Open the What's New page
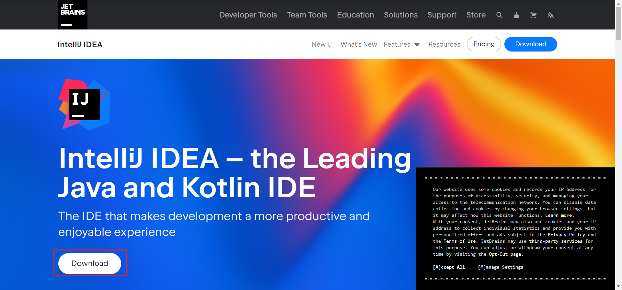Viewport: 622px width, 290px height. [x=359, y=44]
